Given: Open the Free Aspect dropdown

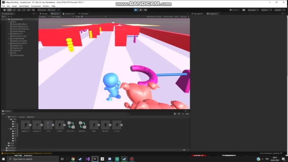Looking at the screenshot, I should 62,16.
